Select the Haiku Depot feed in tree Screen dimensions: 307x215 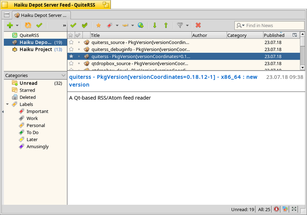click(35, 42)
